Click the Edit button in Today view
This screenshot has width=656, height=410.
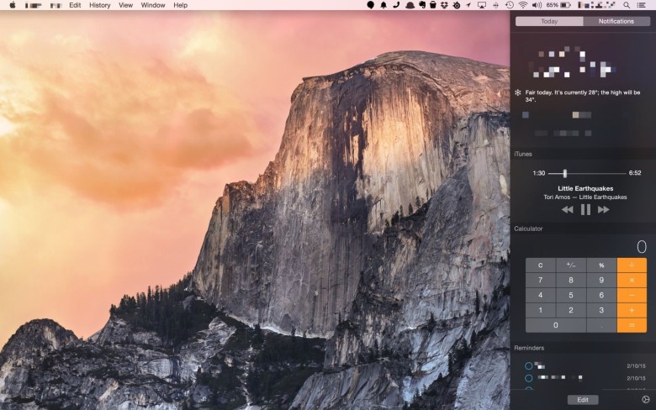click(582, 400)
